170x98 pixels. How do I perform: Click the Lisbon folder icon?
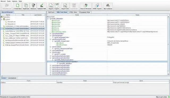click(4, 19)
